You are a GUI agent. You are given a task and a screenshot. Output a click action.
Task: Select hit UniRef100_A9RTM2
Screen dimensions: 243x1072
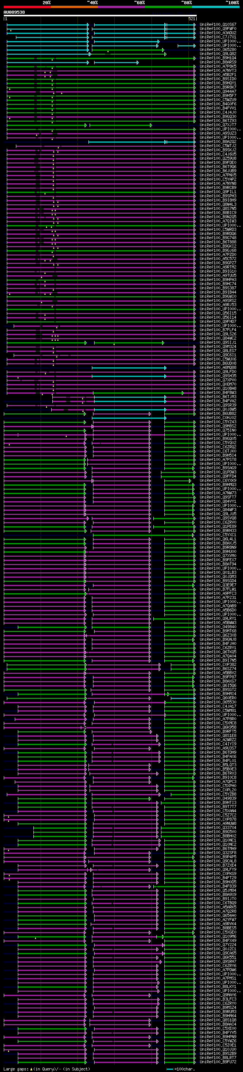218,267
